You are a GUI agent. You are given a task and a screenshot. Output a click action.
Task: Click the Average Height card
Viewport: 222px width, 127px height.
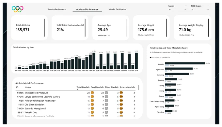pyautogui.click(x=151, y=28)
